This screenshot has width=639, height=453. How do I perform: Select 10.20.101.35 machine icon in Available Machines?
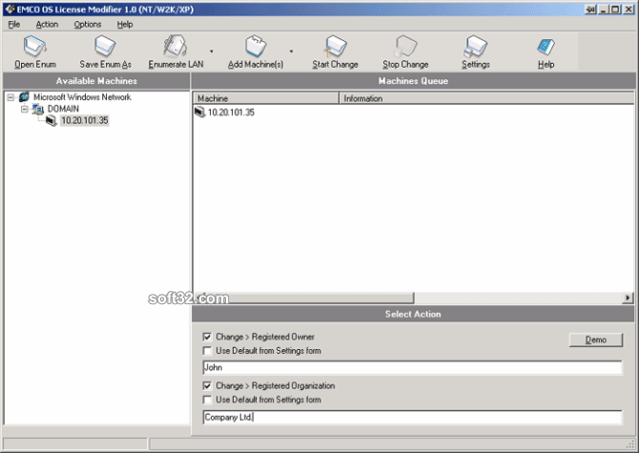pyautogui.click(x=51, y=120)
